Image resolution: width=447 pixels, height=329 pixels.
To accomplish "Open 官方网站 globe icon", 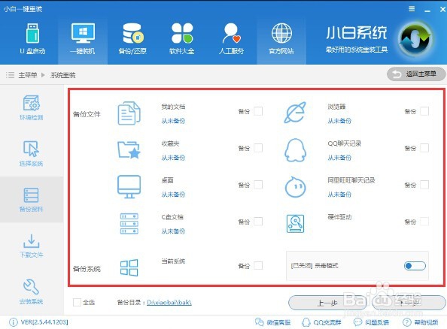I will click(281, 33).
